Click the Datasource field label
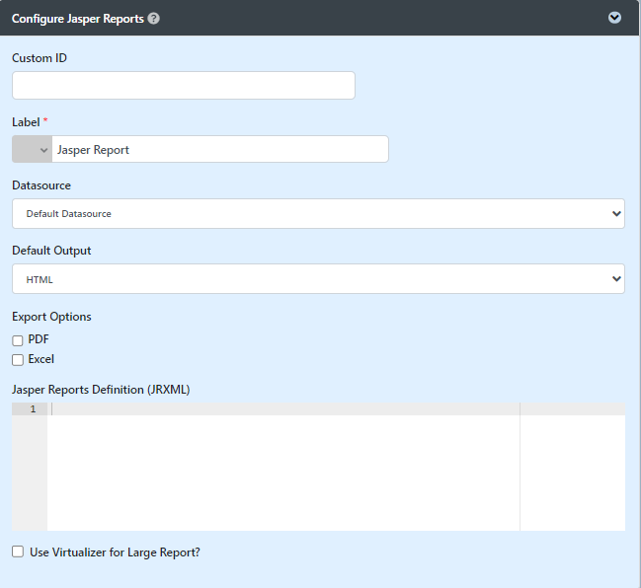This screenshot has width=641, height=588. (41, 185)
